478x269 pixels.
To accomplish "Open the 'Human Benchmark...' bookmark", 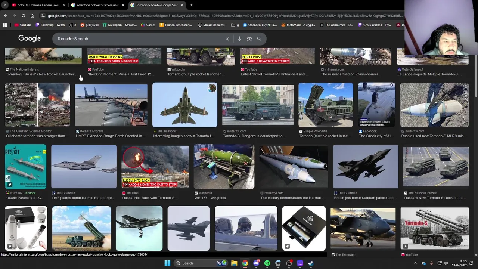I will point(176,25).
